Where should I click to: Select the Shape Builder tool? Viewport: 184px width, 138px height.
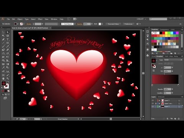point(3,61)
